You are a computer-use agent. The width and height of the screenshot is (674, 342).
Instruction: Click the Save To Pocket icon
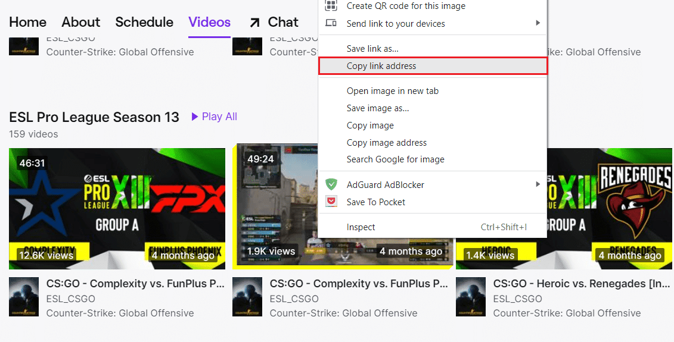[331, 202]
